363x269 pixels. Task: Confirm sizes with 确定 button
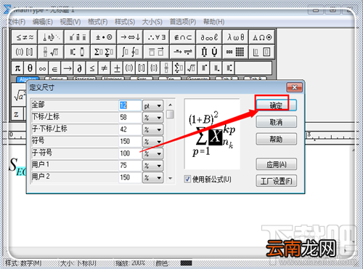[x=276, y=105]
